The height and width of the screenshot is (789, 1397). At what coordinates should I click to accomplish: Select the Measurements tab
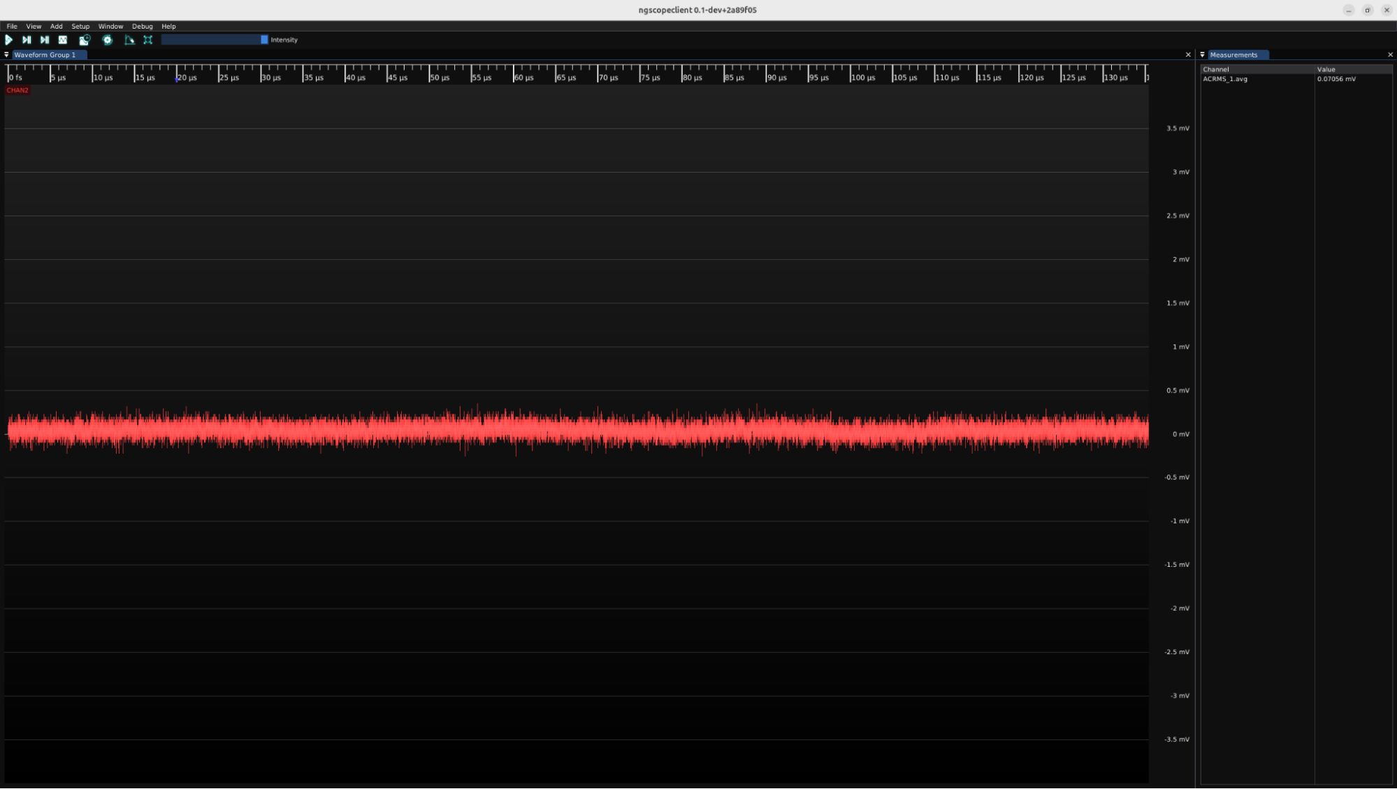[x=1233, y=55]
